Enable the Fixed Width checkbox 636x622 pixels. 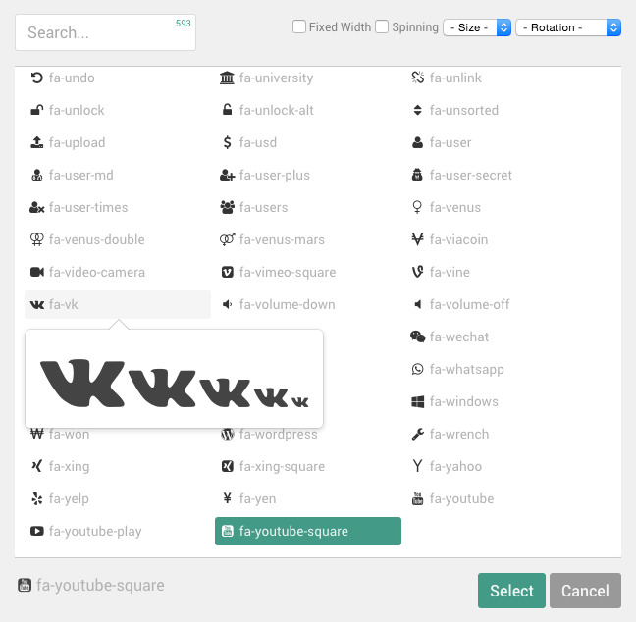pos(299,27)
